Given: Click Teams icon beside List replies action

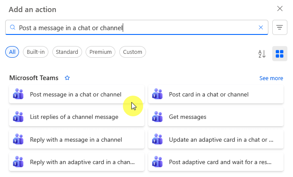Looking at the screenshot, I should pos(18,117).
